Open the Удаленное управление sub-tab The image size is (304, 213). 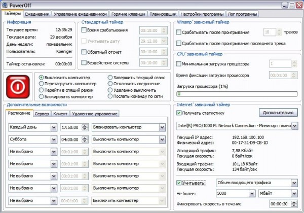pyautogui.click(x=94, y=114)
